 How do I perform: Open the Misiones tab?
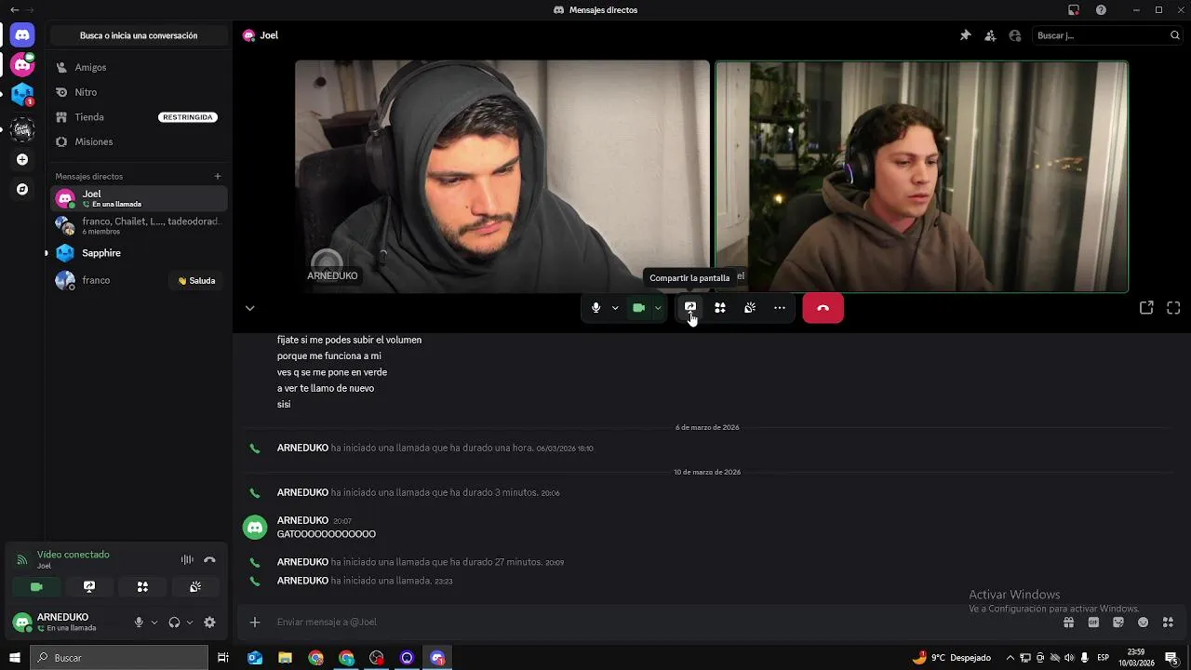pyautogui.click(x=139, y=141)
